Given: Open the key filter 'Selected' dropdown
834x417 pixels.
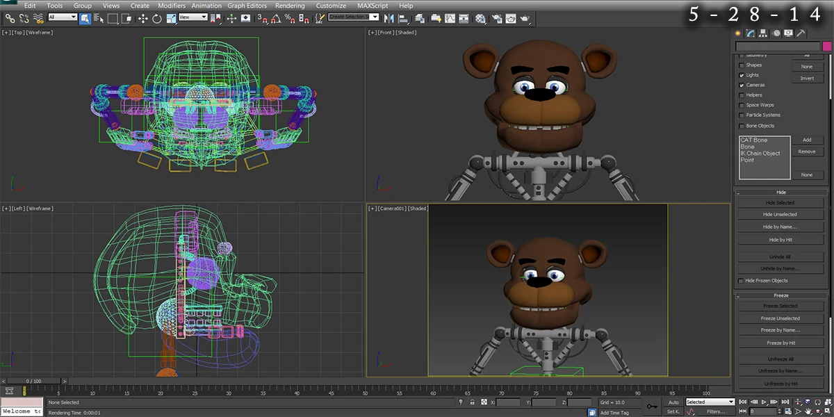Looking at the screenshot, I should click(710, 402).
